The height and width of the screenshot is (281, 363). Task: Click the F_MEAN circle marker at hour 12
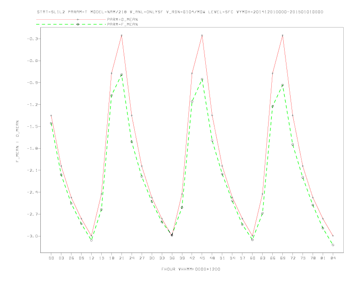point(92,241)
